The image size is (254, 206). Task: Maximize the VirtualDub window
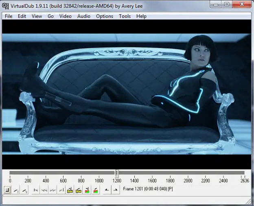pos(227,4)
